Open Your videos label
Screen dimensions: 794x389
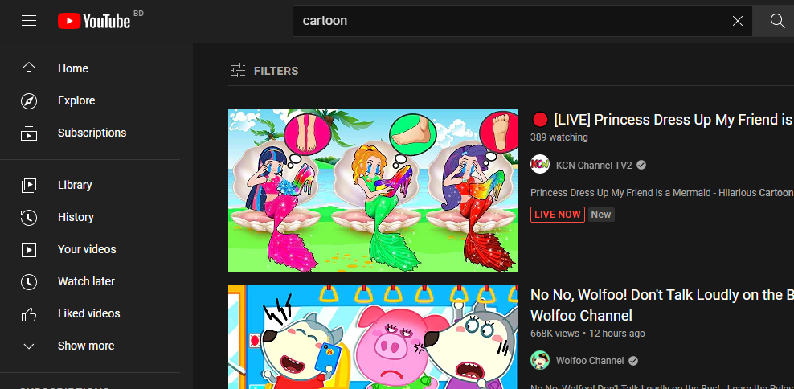87,249
